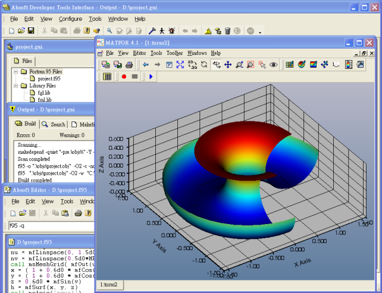Click the MATFOR fit-to-window expand arrows icon

coord(180,65)
